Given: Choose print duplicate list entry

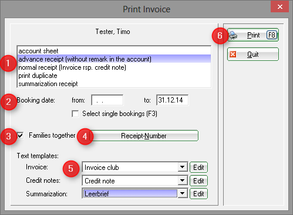Looking at the screenshot, I should point(114,76).
